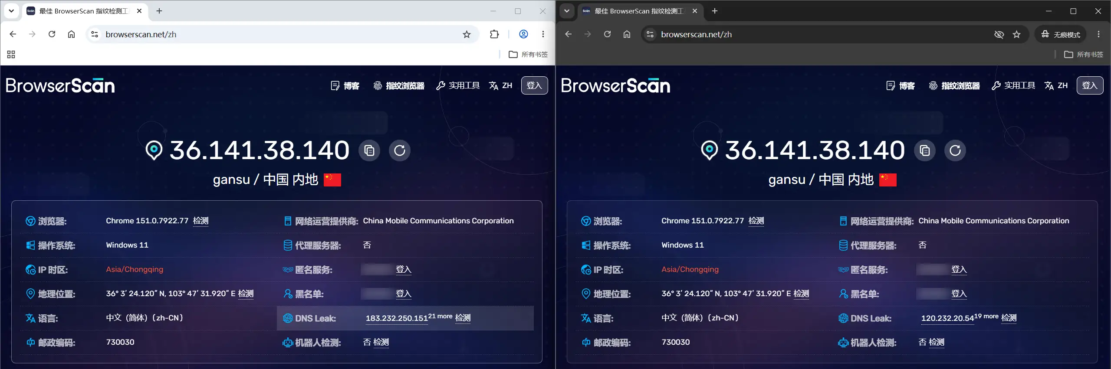
Task: Open the ZH language selector in left window
Action: click(x=501, y=85)
